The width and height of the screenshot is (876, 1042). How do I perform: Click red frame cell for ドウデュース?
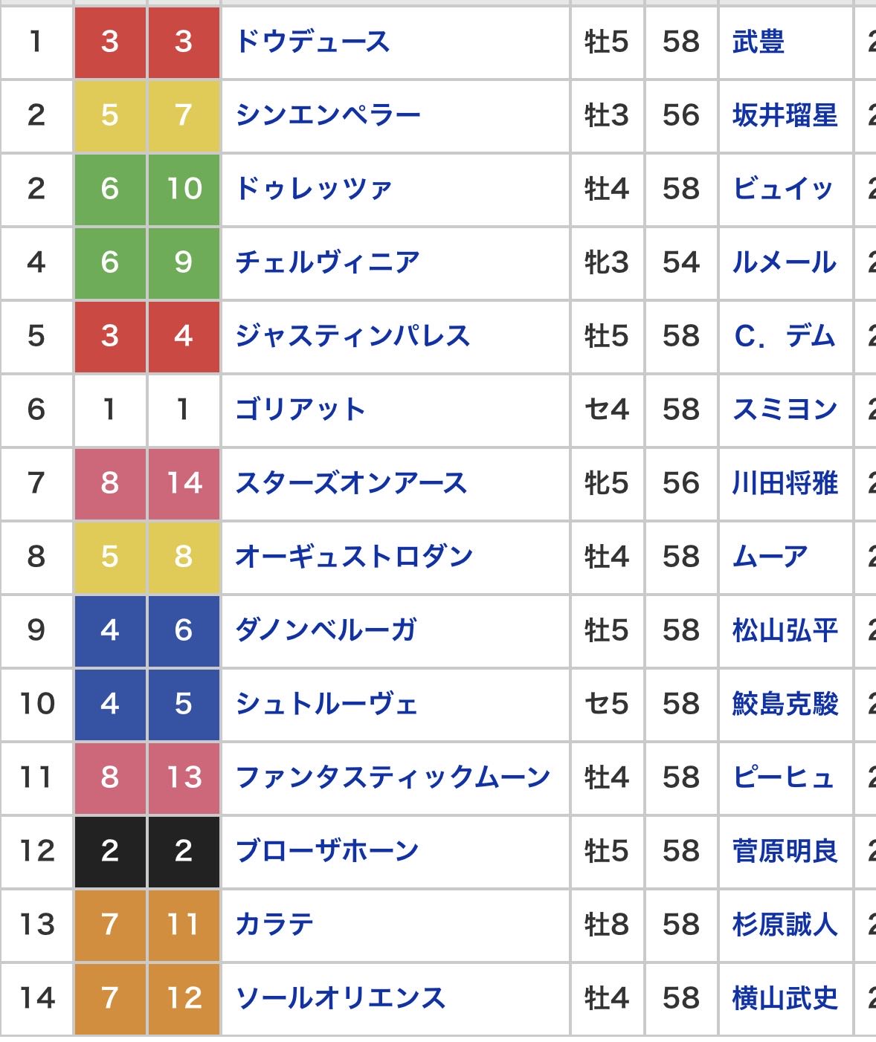110,42
